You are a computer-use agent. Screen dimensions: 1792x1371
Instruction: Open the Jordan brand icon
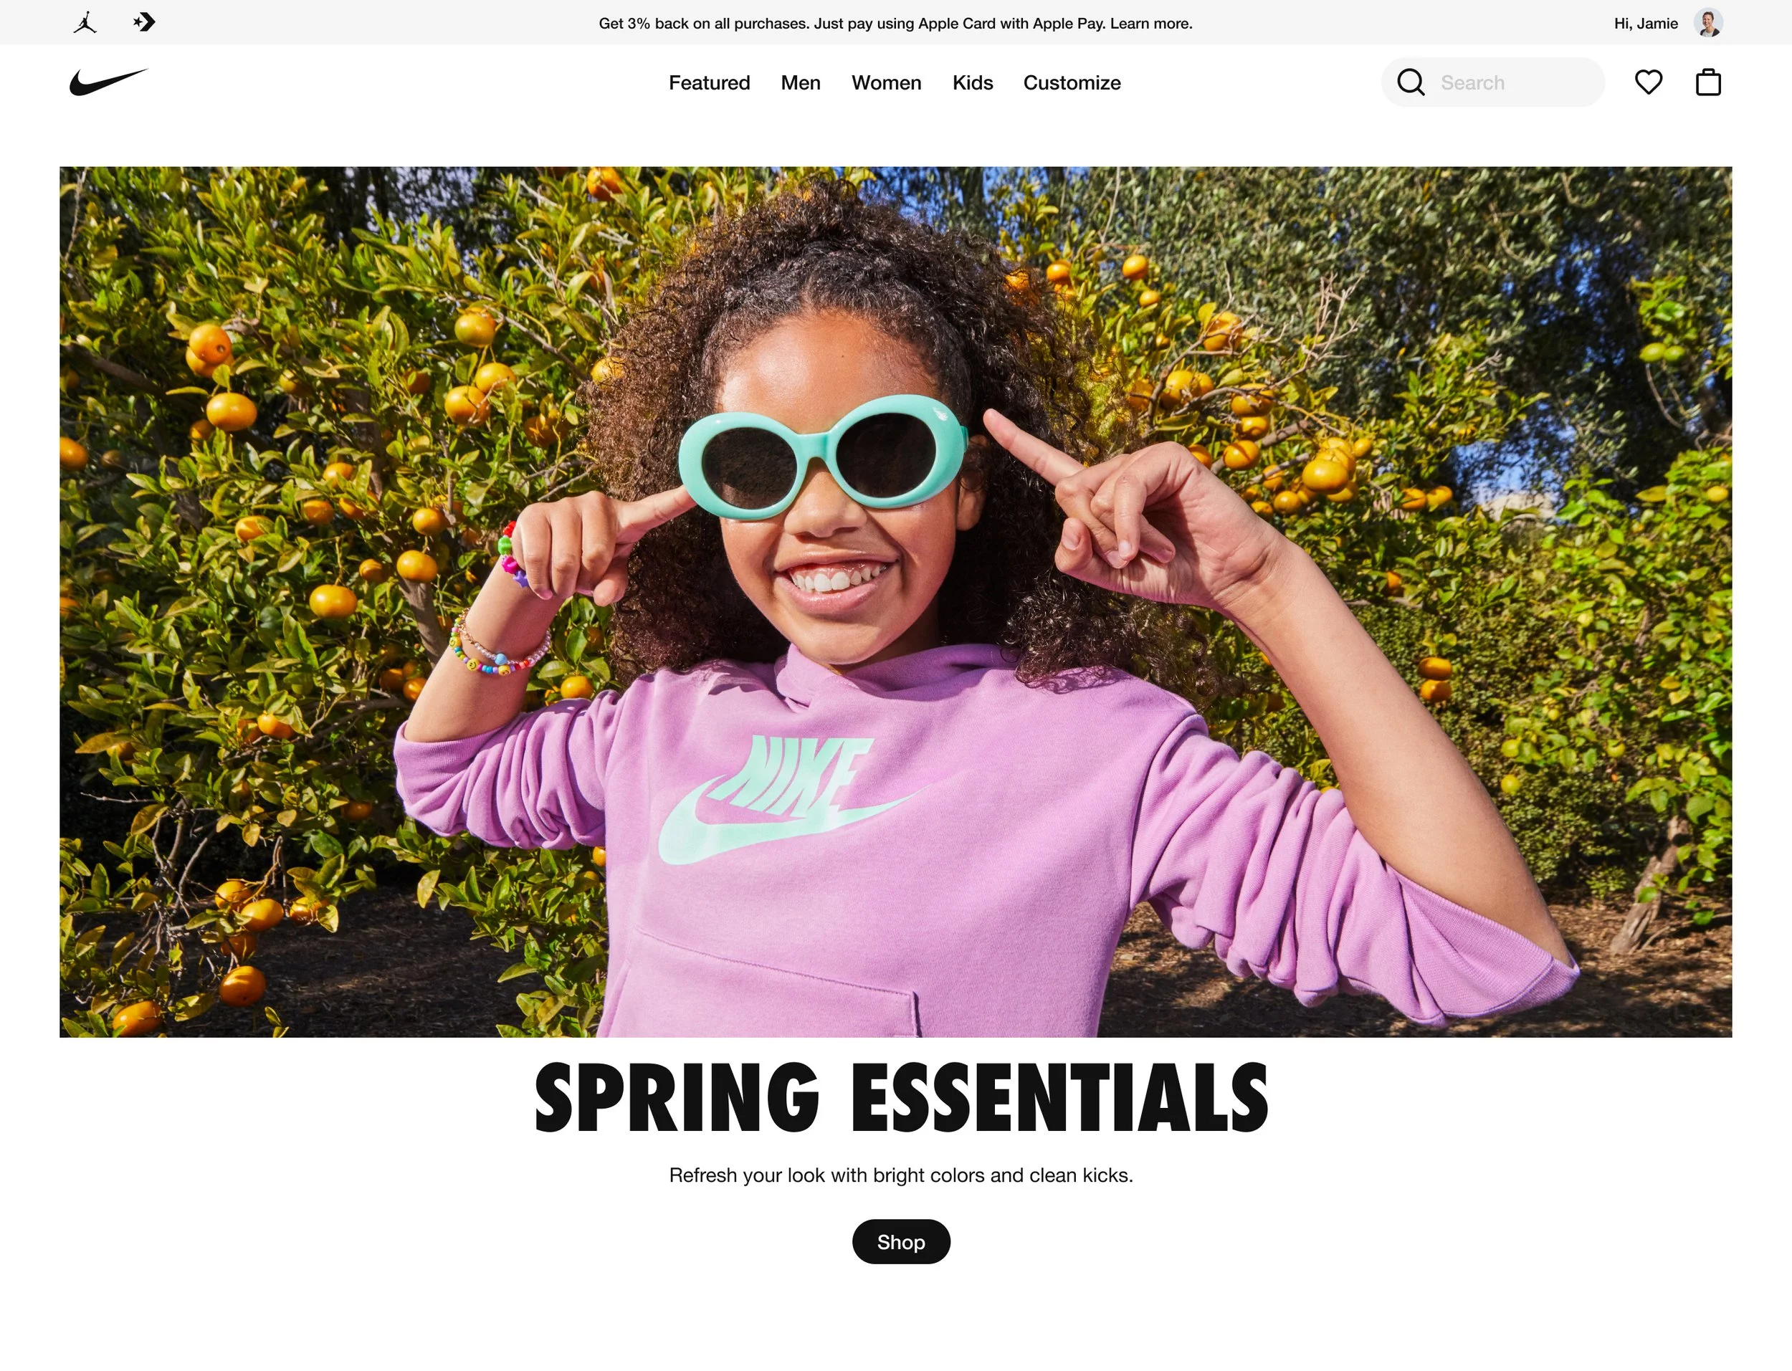(x=85, y=22)
